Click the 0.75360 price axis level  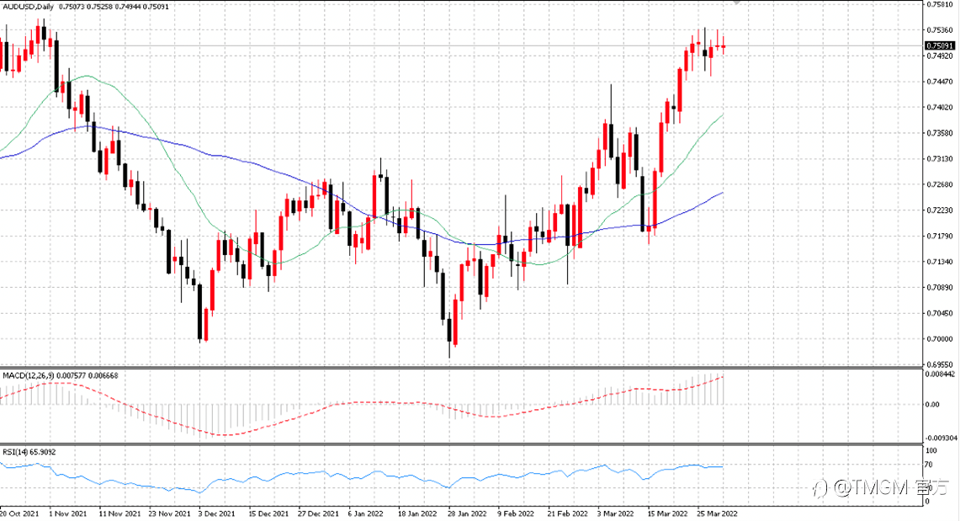point(940,30)
